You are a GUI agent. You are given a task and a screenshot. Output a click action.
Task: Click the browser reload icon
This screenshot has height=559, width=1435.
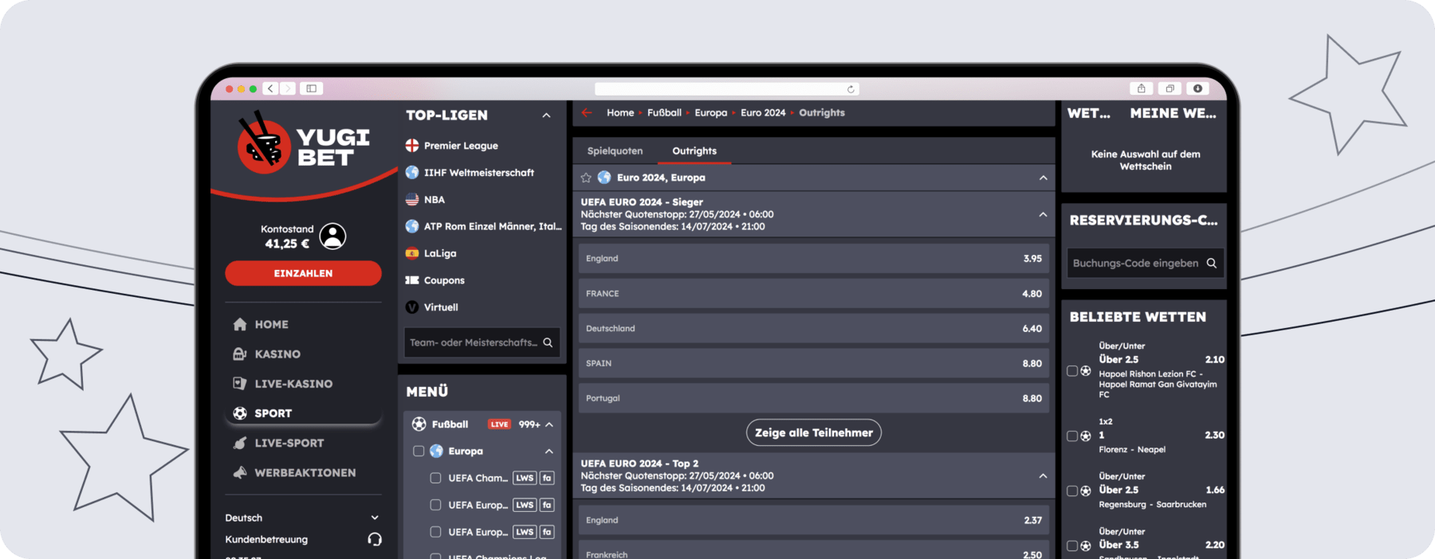coord(851,89)
